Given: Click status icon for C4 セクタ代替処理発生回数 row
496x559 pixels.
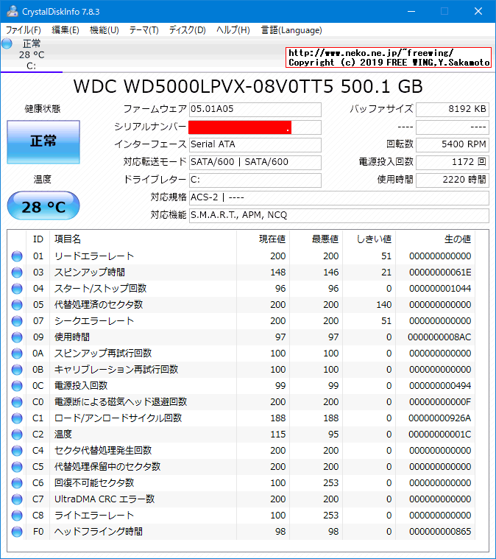Looking at the screenshot, I should [17, 451].
